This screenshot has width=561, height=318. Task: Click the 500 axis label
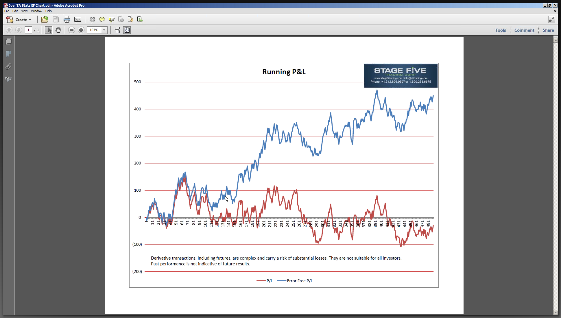138,82
